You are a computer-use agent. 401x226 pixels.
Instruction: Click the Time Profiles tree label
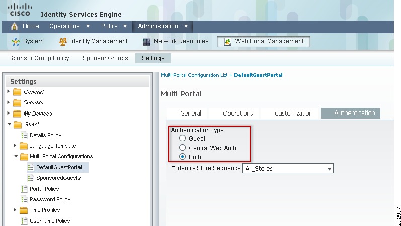[45, 210]
